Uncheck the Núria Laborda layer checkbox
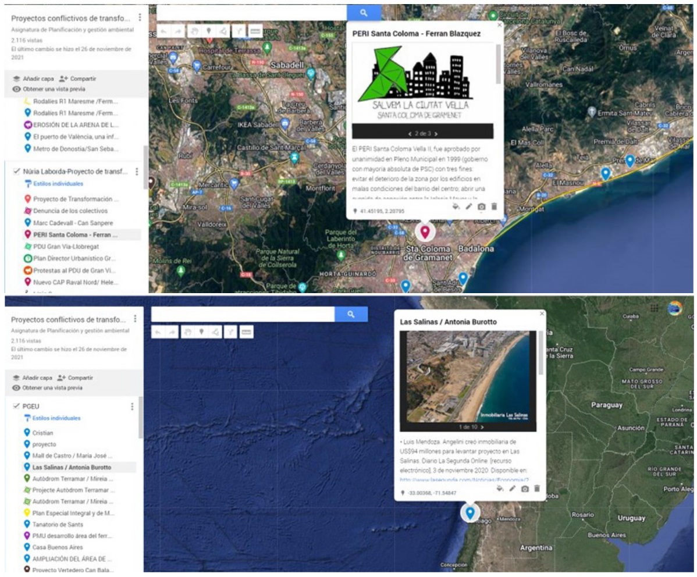The height and width of the screenshot is (577, 697). click(16, 172)
